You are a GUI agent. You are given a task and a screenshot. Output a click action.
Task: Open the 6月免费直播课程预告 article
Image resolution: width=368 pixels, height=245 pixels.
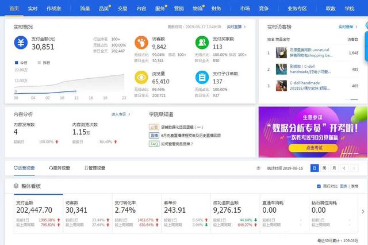pyautogui.click(x=191, y=135)
